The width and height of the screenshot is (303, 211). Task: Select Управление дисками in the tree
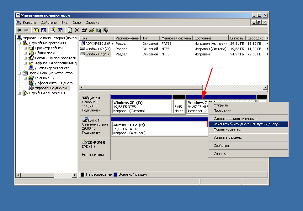pyautogui.click(x=51, y=88)
